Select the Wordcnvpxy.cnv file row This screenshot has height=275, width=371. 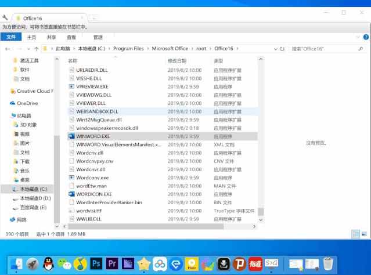tap(163, 161)
